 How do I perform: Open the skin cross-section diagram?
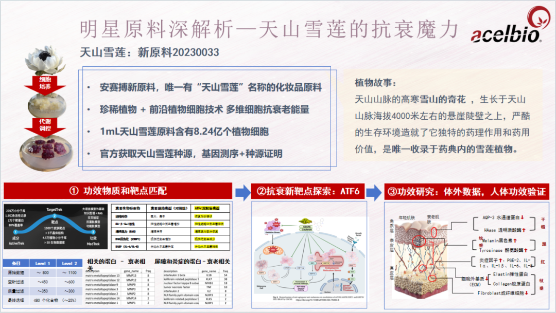[421, 255]
